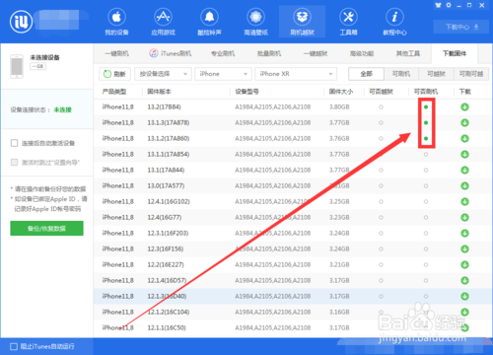Download firmware 12.3.1(16F203)
The image size is (493, 355).
tap(464, 233)
